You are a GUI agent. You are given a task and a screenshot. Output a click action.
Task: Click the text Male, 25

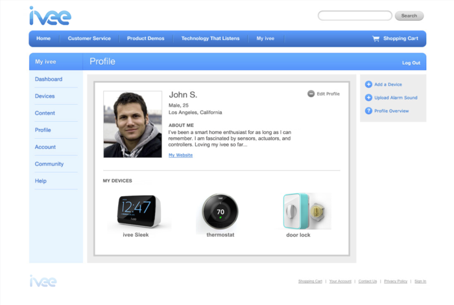(x=178, y=106)
